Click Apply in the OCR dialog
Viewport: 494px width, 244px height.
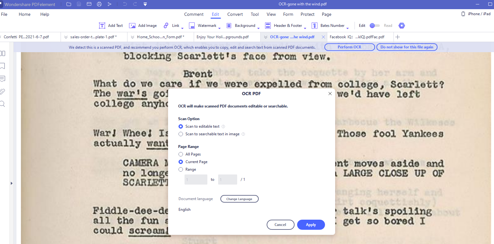pos(311,225)
